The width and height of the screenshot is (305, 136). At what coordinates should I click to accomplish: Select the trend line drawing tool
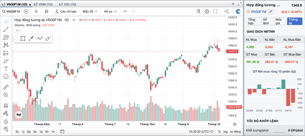click(x=6, y=30)
